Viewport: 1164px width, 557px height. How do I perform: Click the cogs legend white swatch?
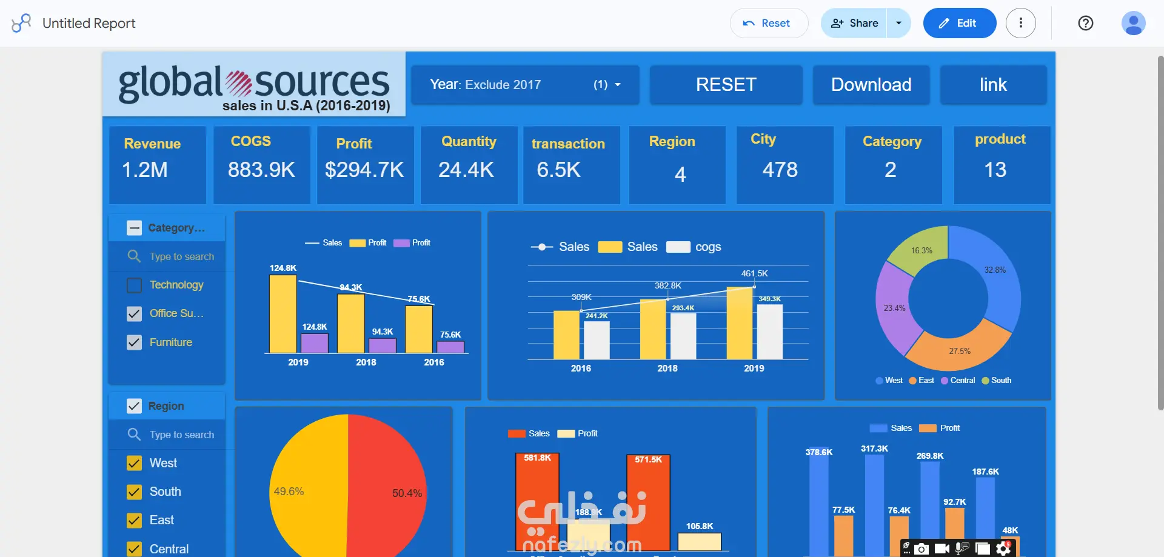click(678, 247)
